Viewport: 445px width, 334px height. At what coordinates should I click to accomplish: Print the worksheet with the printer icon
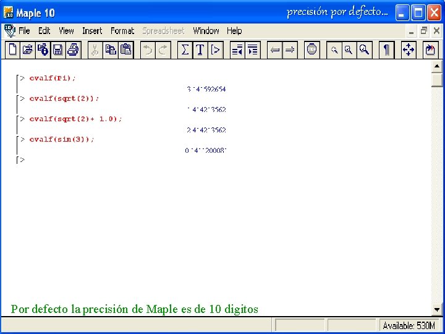tap(73, 50)
